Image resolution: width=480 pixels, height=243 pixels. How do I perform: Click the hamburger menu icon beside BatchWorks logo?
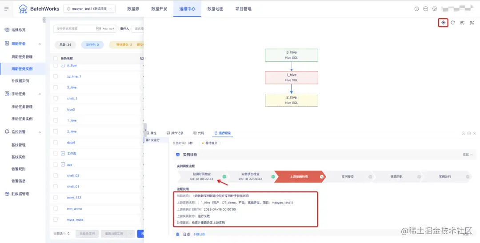point(6,8)
